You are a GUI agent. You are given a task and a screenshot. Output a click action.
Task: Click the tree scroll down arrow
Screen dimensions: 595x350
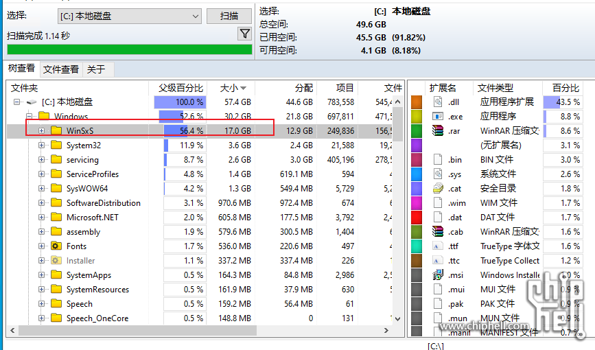click(397, 319)
